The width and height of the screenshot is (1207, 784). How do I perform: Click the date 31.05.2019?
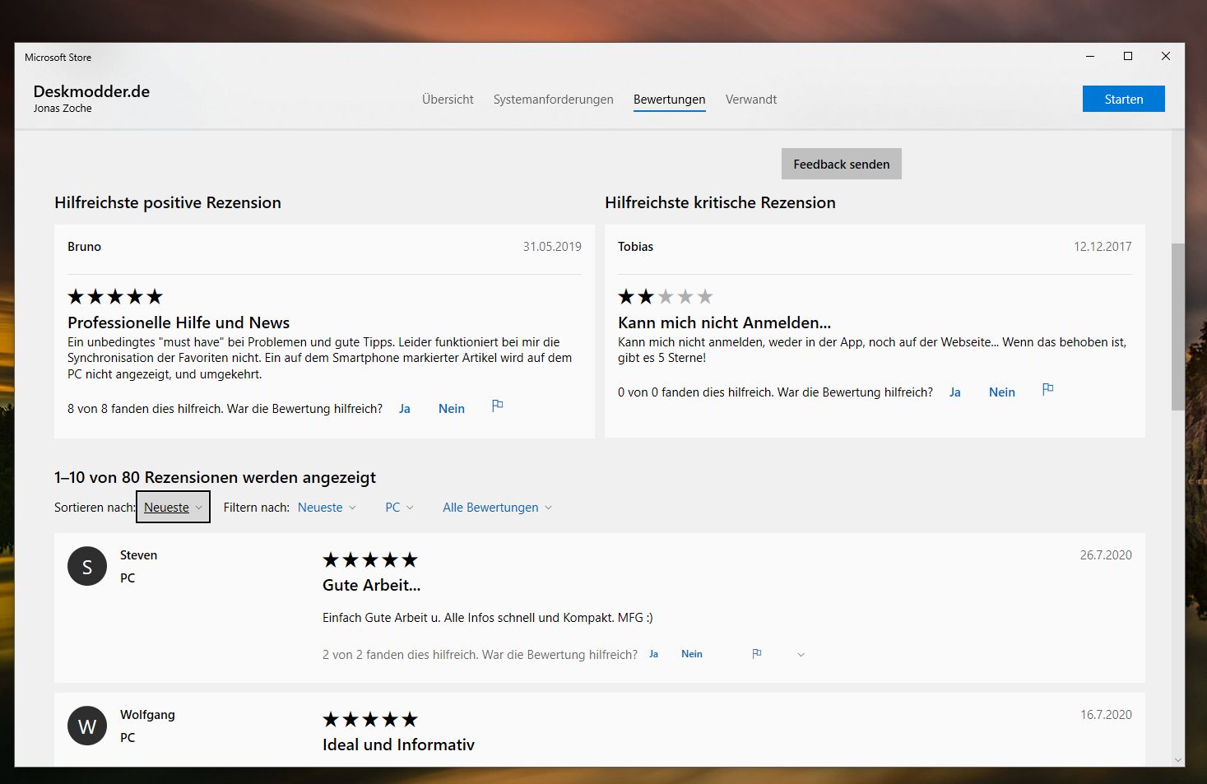pyautogui.click(x=552, y=247)
